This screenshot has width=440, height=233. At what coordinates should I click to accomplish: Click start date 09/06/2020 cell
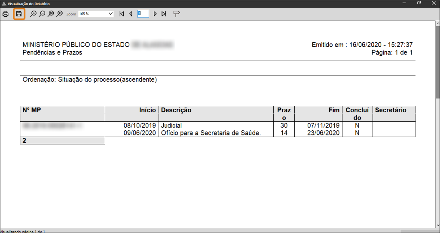140,133
